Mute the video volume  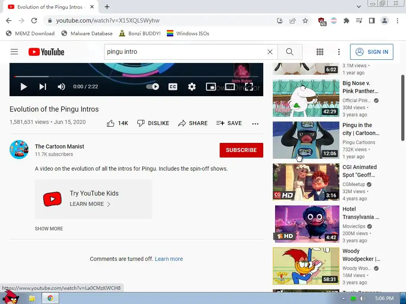click(x=61, y=87)
